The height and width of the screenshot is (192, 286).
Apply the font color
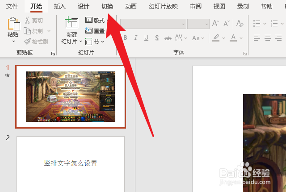233,38
